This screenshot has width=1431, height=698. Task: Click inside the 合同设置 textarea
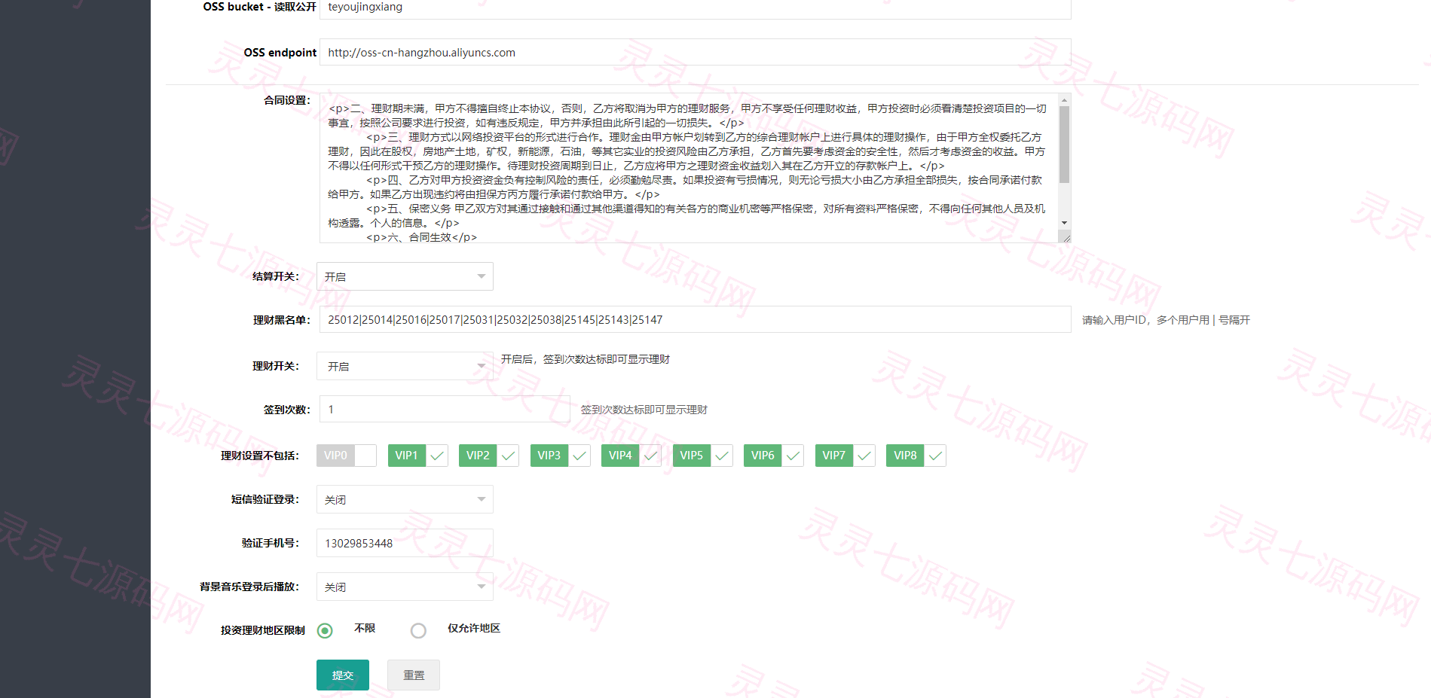point(689,168)
